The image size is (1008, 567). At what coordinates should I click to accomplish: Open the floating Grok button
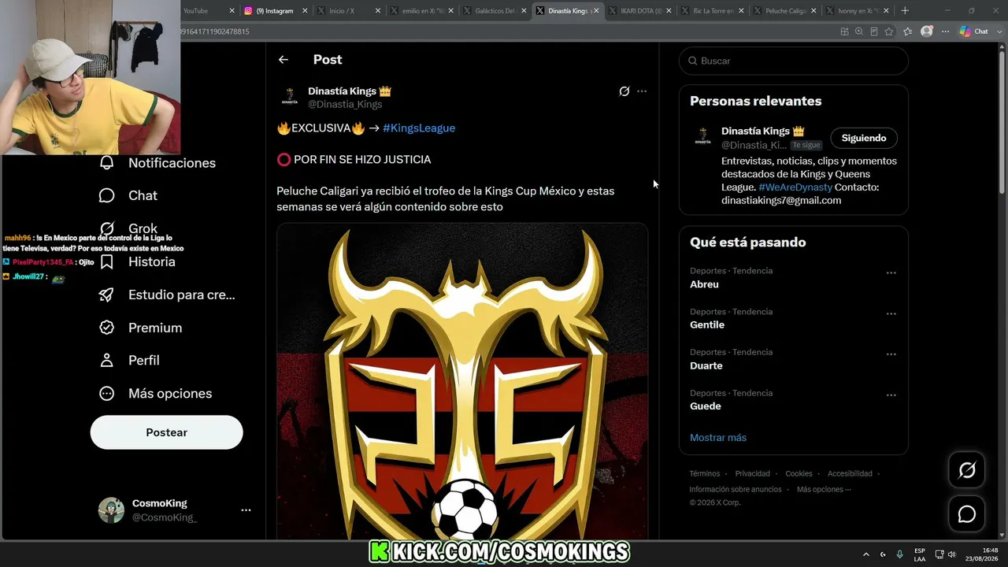click(x=966, y=470)
